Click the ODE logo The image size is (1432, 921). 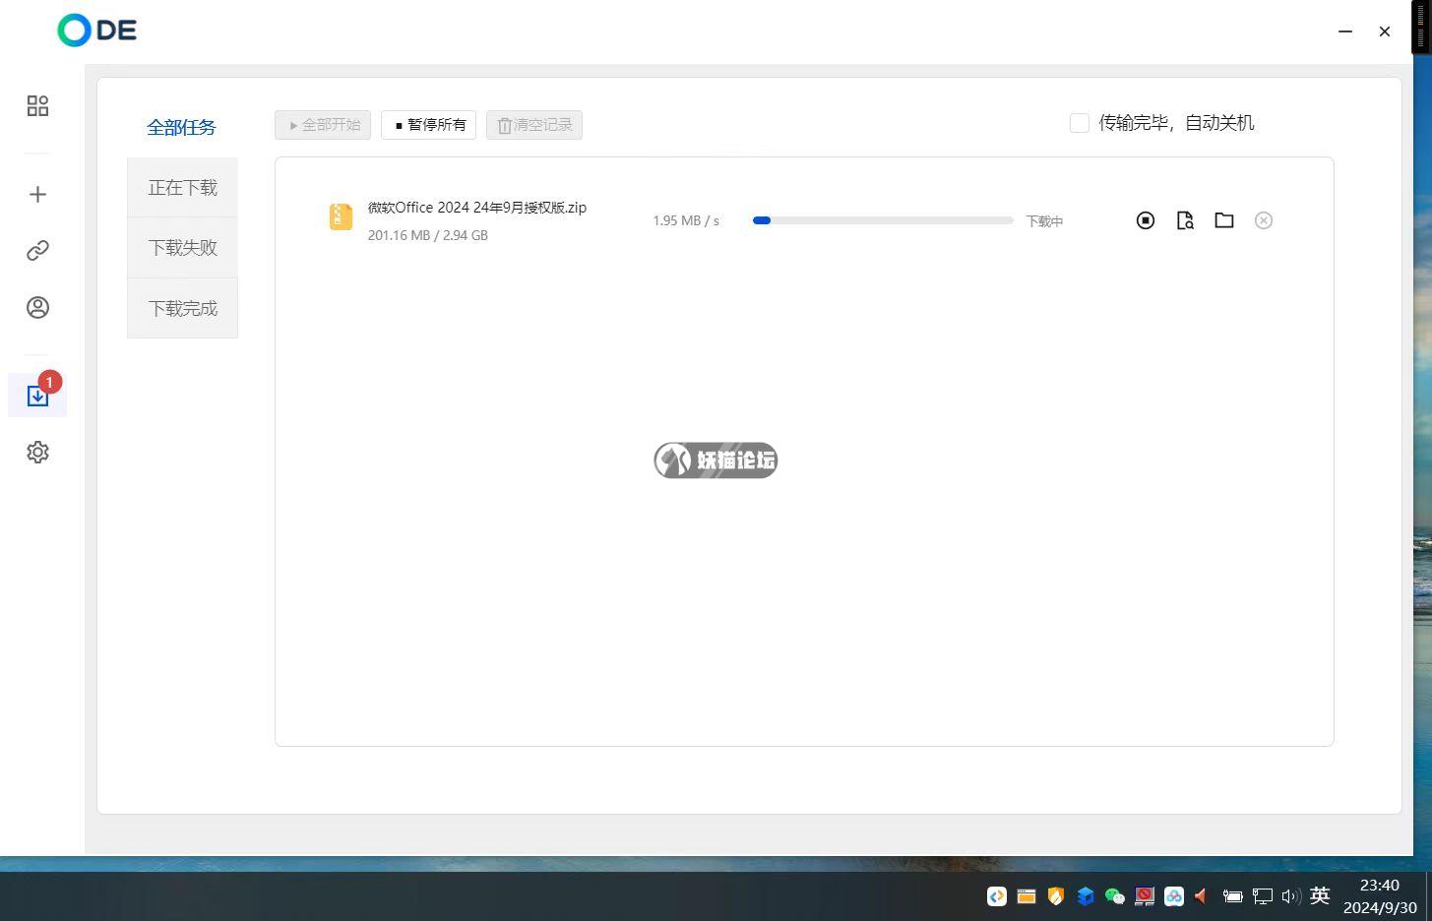click(97, 30)
